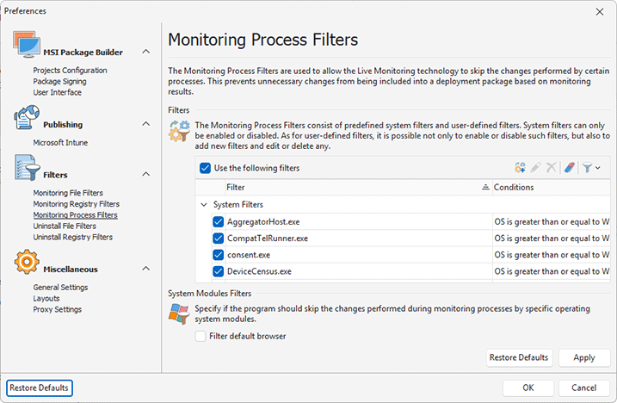The width and height of the screenshot is (617, 403).
Task: Click the eraser icon in filters toolbar
Action: click(x=570, y=168)
